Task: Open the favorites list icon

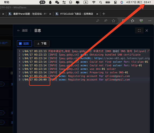Action: coord(133,21)
